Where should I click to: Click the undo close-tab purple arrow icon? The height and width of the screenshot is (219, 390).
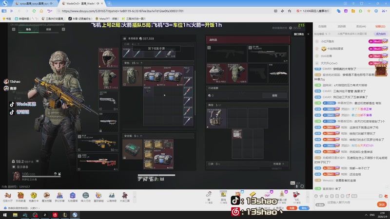(x=49, y=11)
